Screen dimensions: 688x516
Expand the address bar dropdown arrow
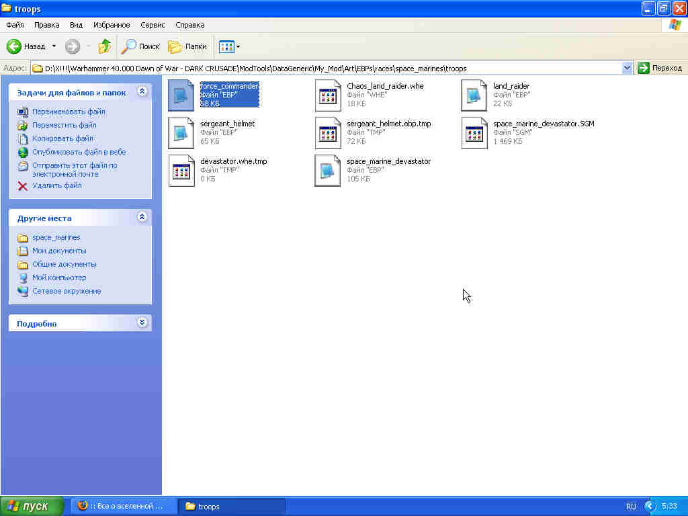[x=627, y=68]
